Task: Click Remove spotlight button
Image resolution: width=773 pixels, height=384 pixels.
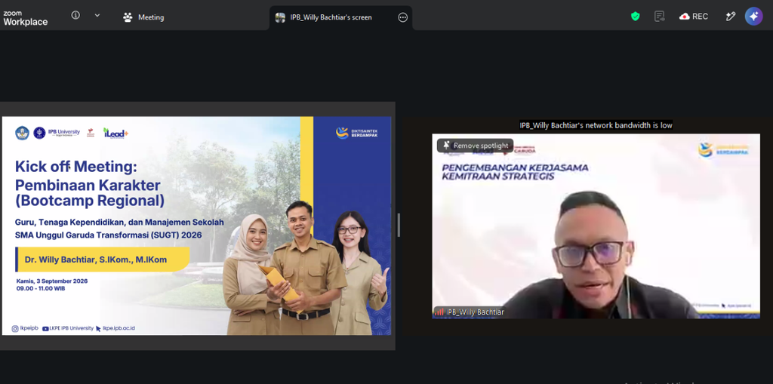Action: 476,146
